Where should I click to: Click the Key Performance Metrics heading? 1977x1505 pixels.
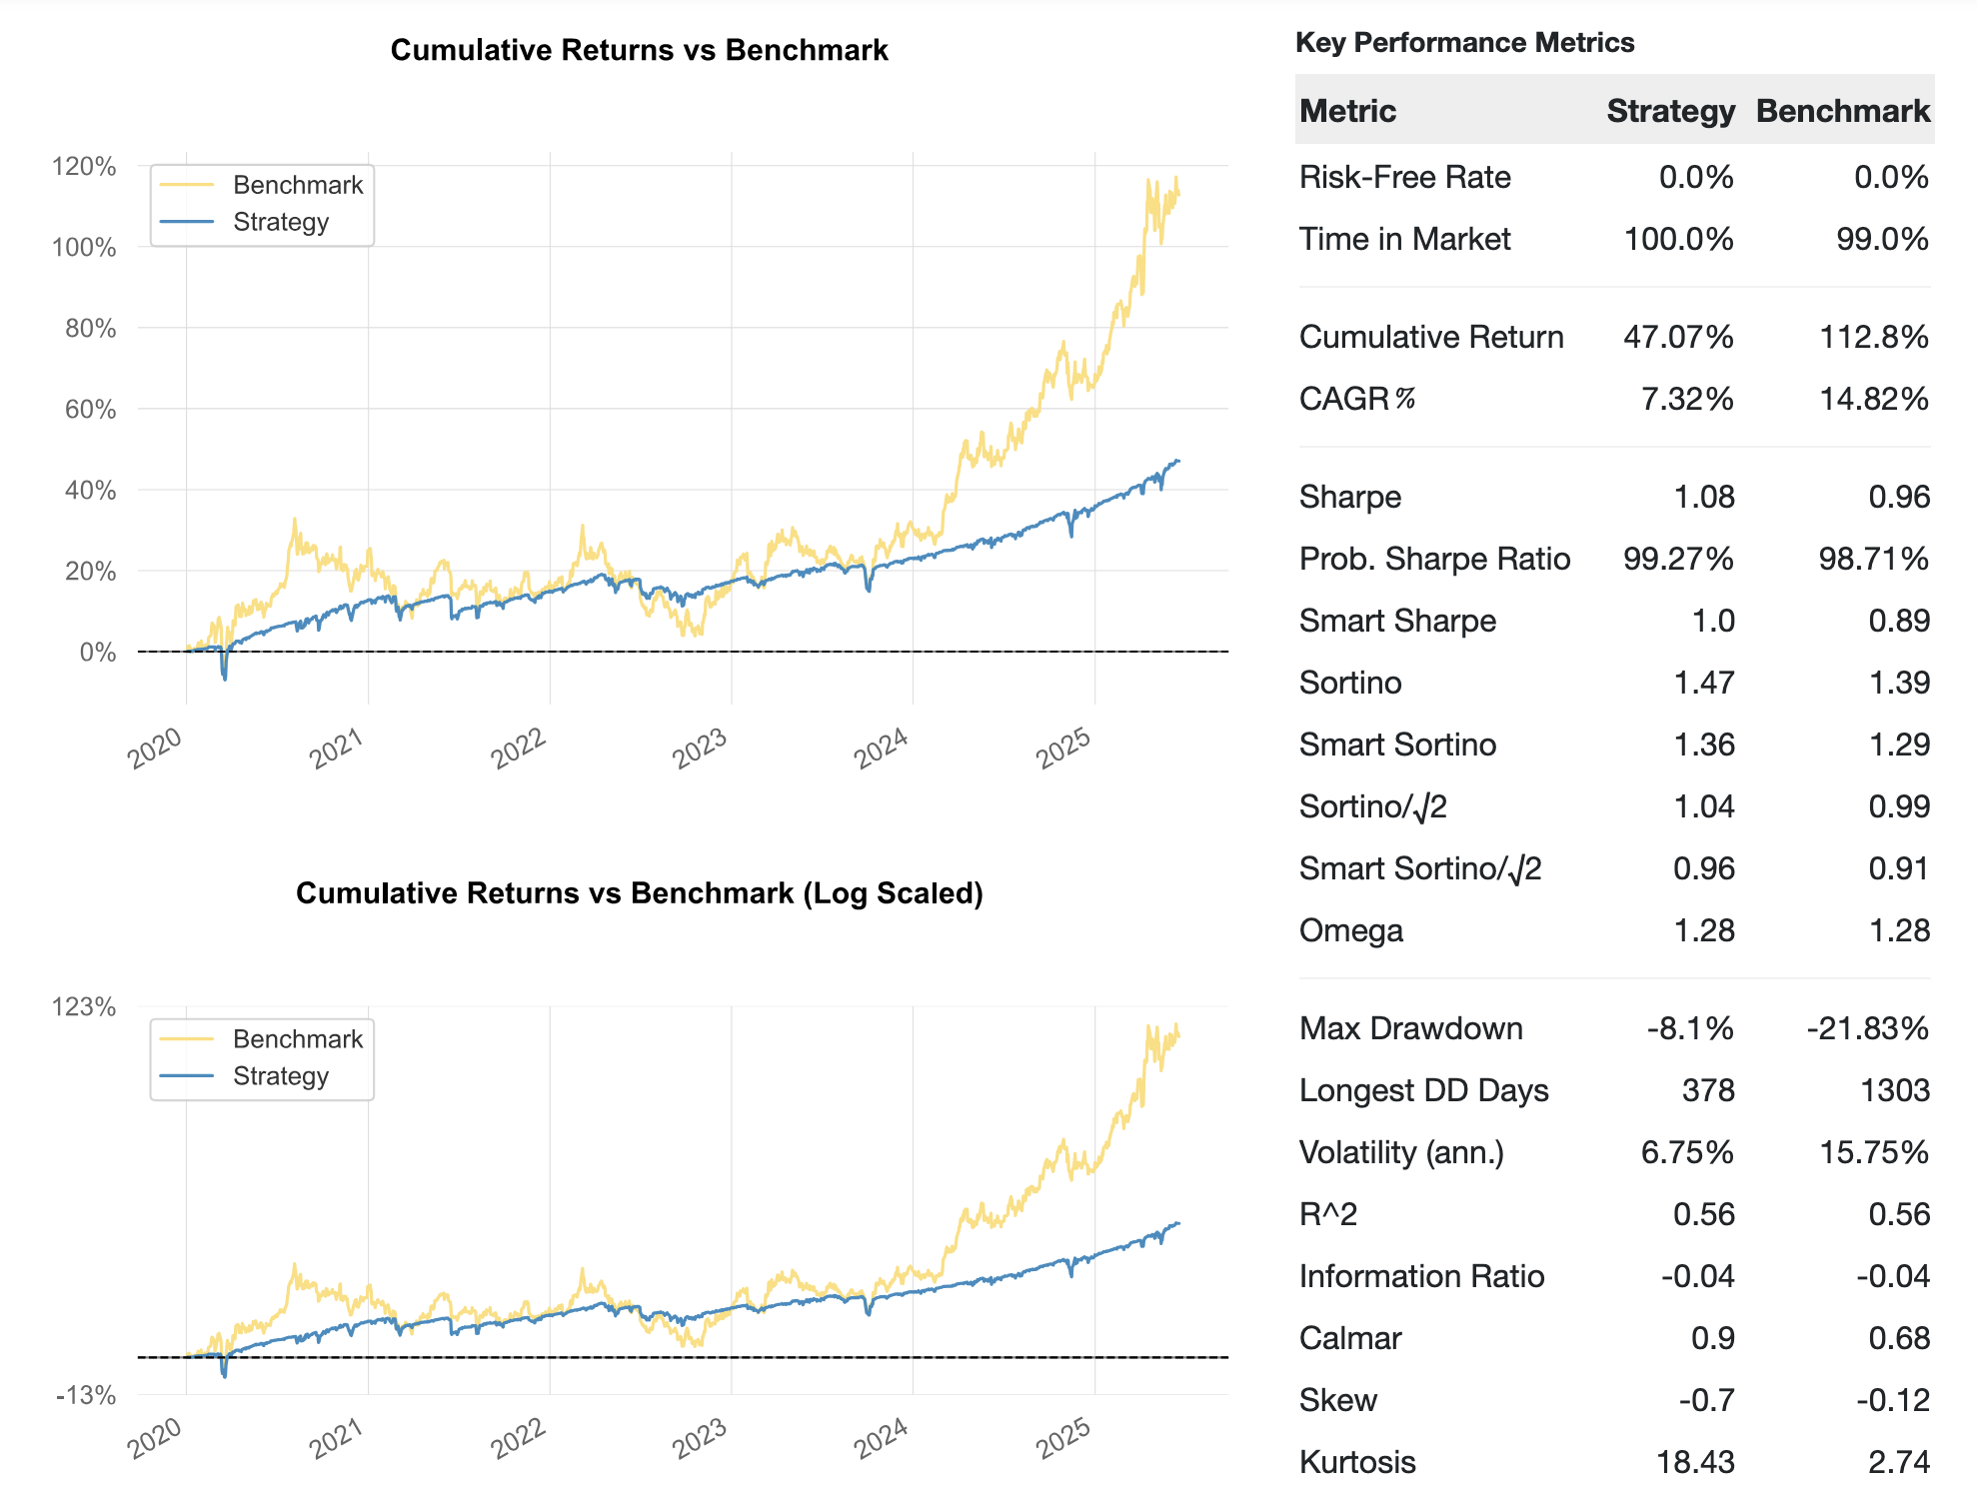pyautogui.click(x=1464, y=43)
